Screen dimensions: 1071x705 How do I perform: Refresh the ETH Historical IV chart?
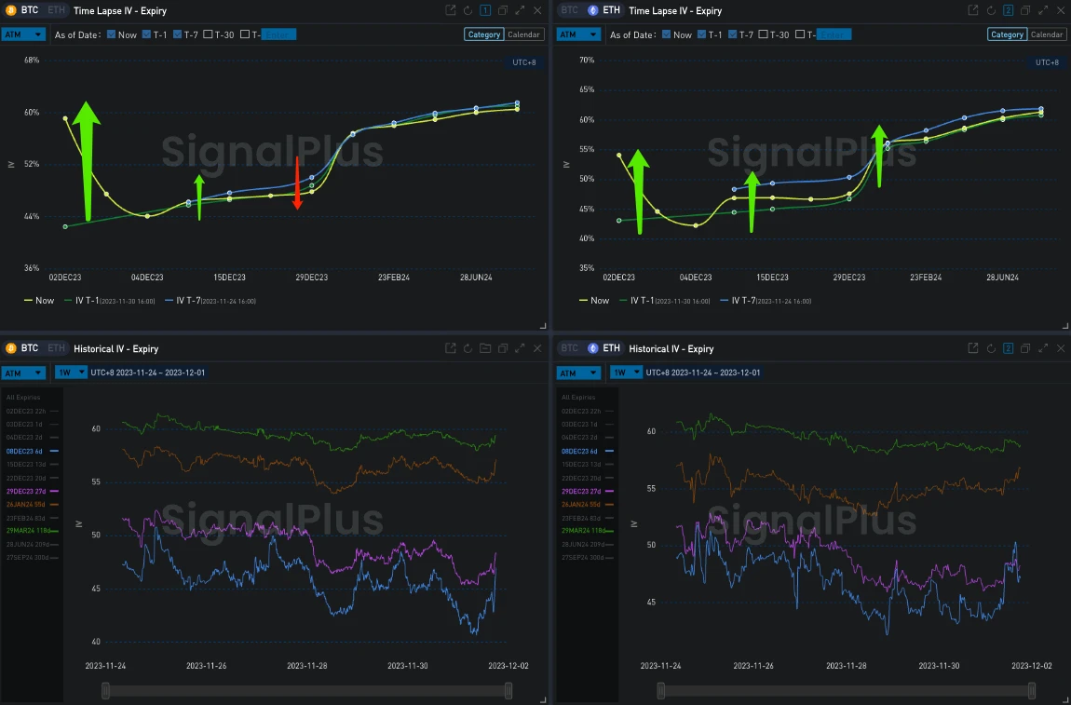tap(991, 348)
